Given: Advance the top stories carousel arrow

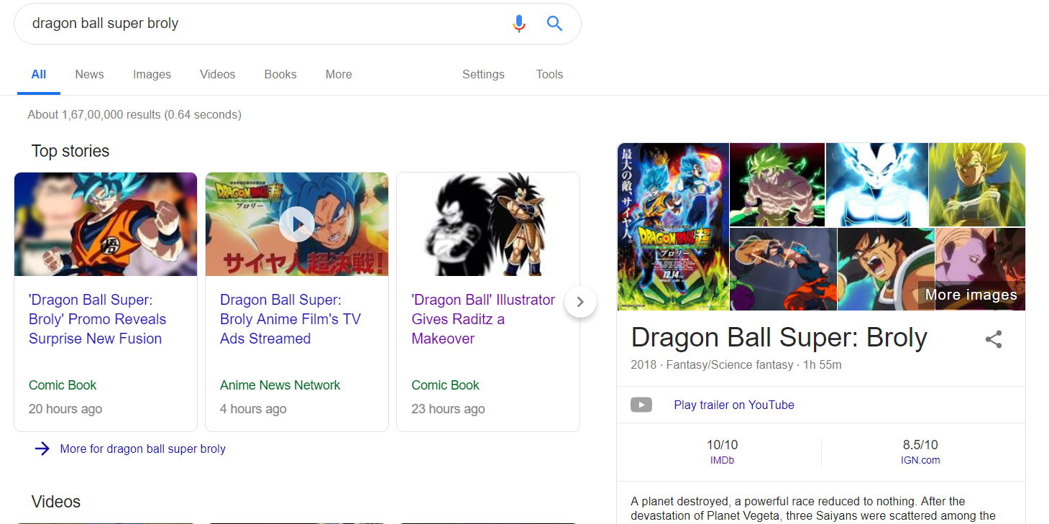Looking at the screenshot, I should coord(581,302).
